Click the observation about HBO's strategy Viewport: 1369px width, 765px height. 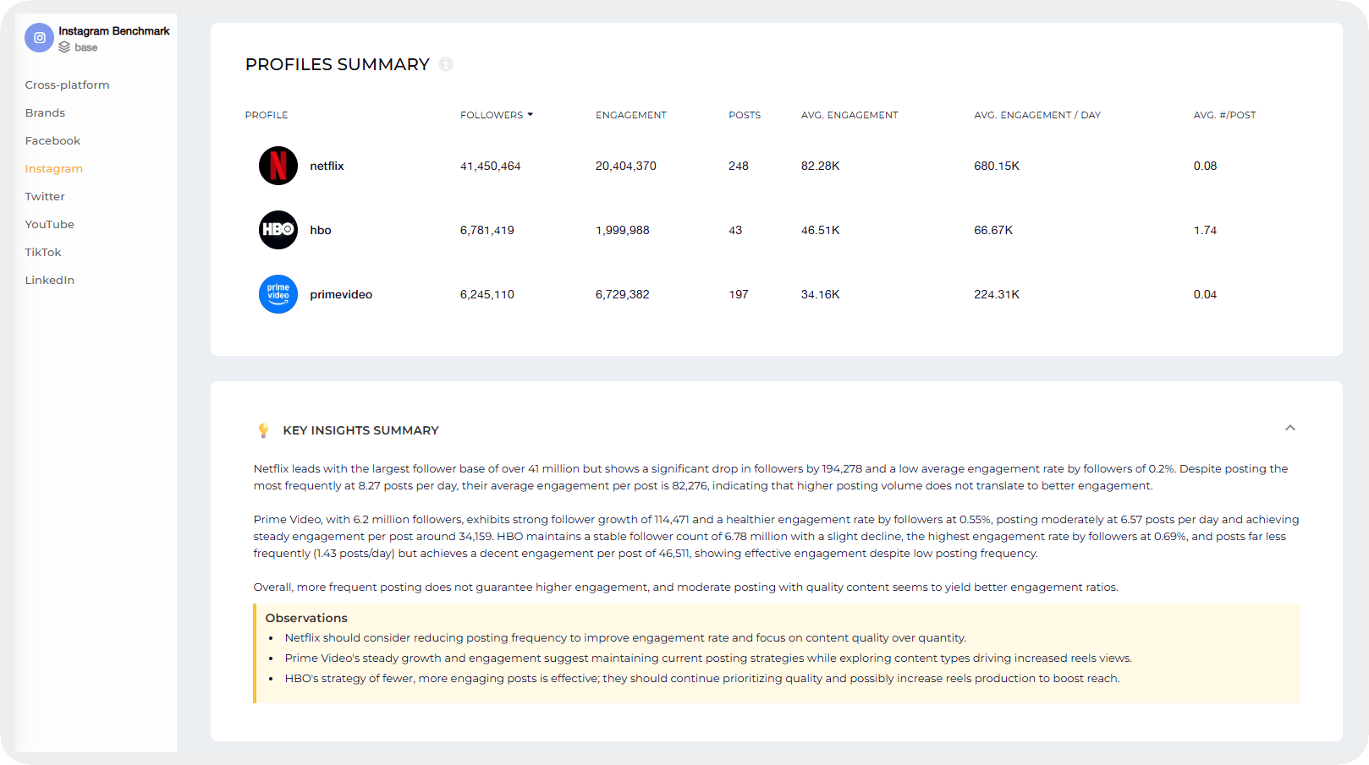click(x=702, y=679)
